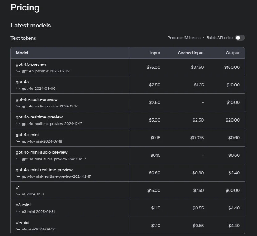Click the arrow icon beside o1-2024-12-17
This screenshot has width=257, height=236.
[18, 194]
